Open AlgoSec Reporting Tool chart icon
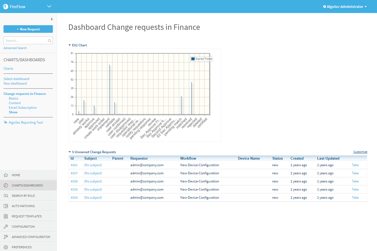This screenshot has width=377, height=251. [x=6, y=122]
